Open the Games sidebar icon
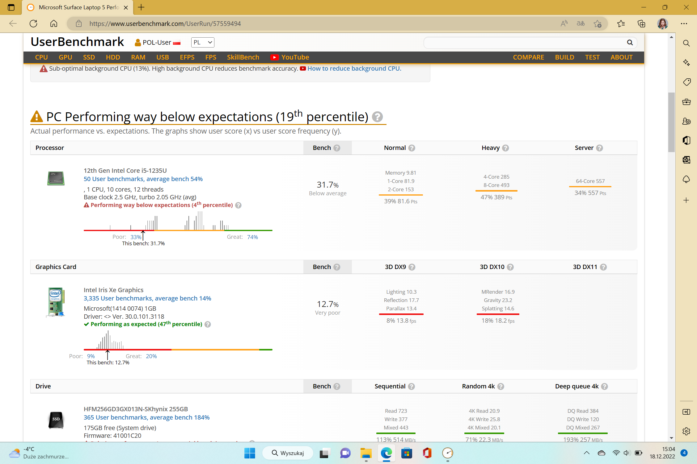 [x=686, y=121]
